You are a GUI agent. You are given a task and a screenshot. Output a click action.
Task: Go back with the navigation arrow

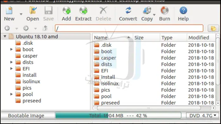click(7, 28)
